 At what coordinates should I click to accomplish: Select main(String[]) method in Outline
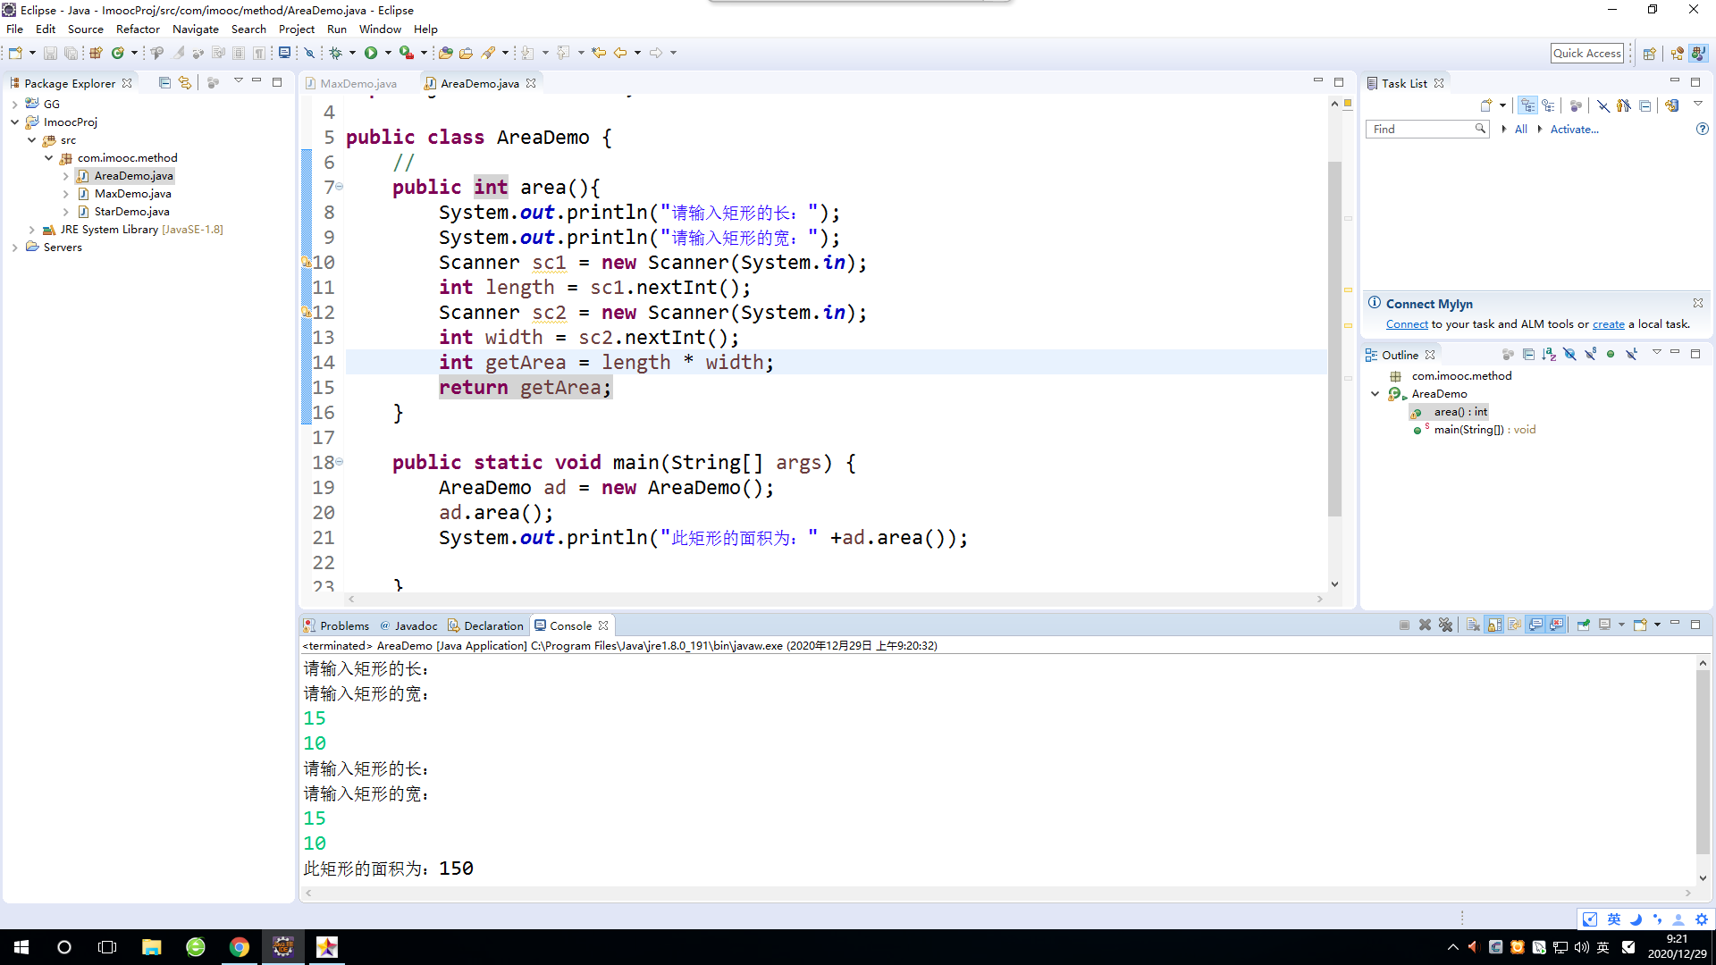point(1484,430)
